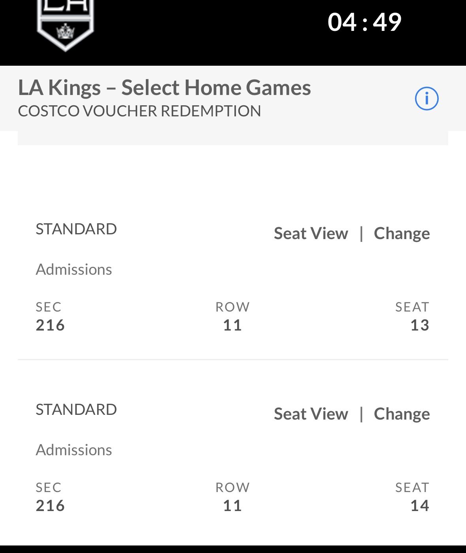The width and height of the screenshot is (466, 553).
Task: Open Seat View for seat 14
Action: pos(311,414)
